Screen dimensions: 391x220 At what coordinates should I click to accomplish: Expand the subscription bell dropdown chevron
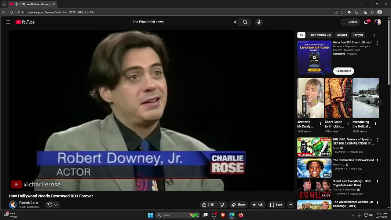56,205
